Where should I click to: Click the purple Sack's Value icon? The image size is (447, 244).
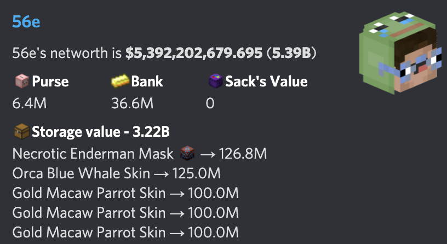point(215,81)
